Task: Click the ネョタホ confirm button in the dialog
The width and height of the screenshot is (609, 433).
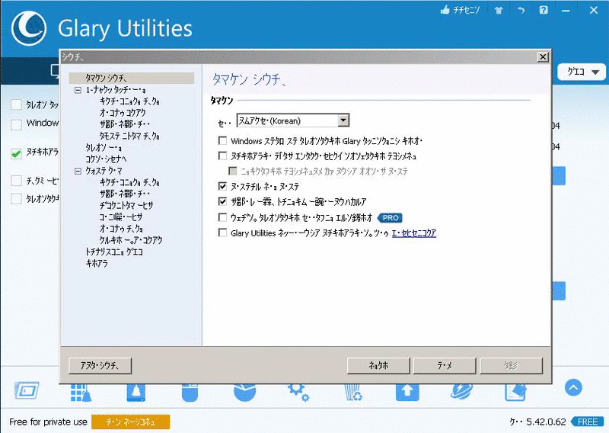Action: [x=378, y=366]
